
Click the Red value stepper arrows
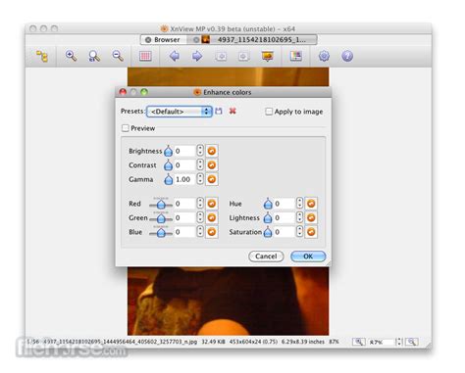point(200,204)
